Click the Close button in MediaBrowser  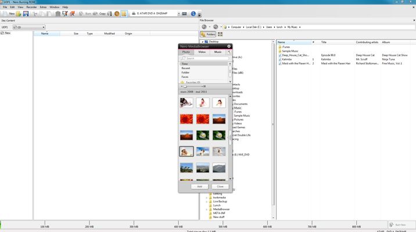220,186
